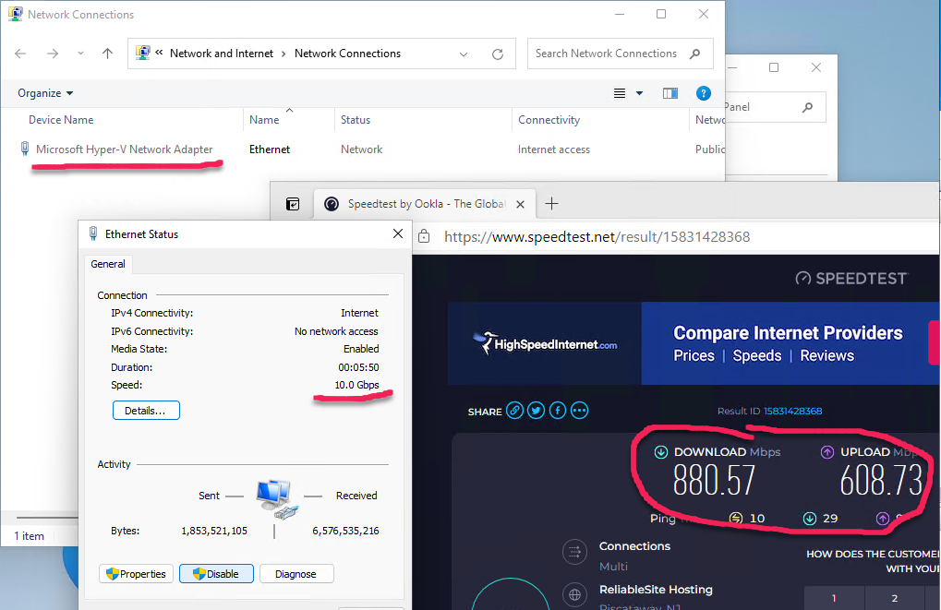Click the Details... button
Viewport: 941px width, 610px height.
click(x=146, y=410)
